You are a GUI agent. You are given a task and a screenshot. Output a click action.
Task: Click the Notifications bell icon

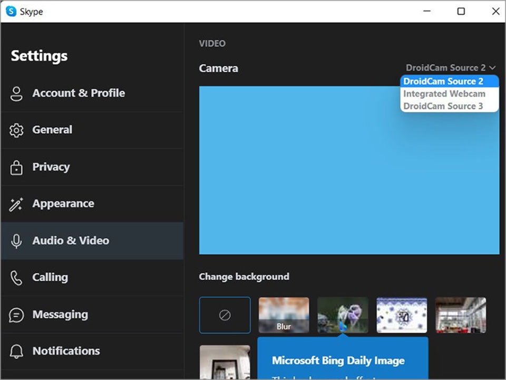tap(17, 351)
